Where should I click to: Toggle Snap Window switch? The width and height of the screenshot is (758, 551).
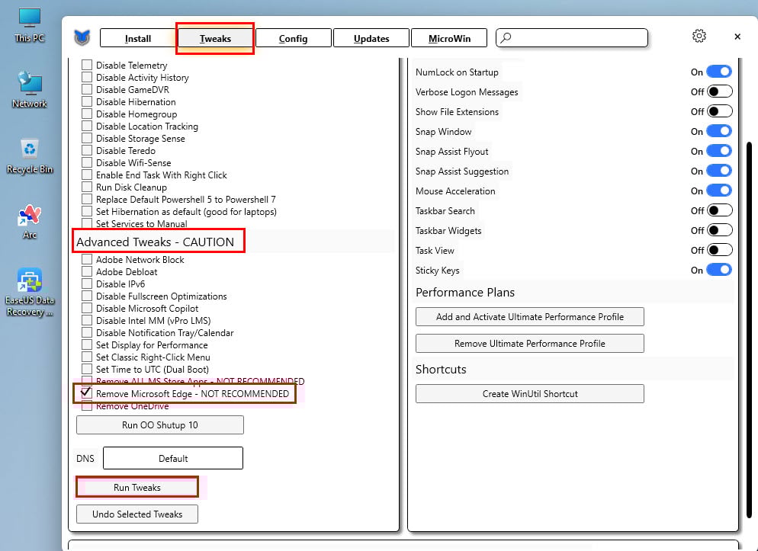[x=719, y=131]
